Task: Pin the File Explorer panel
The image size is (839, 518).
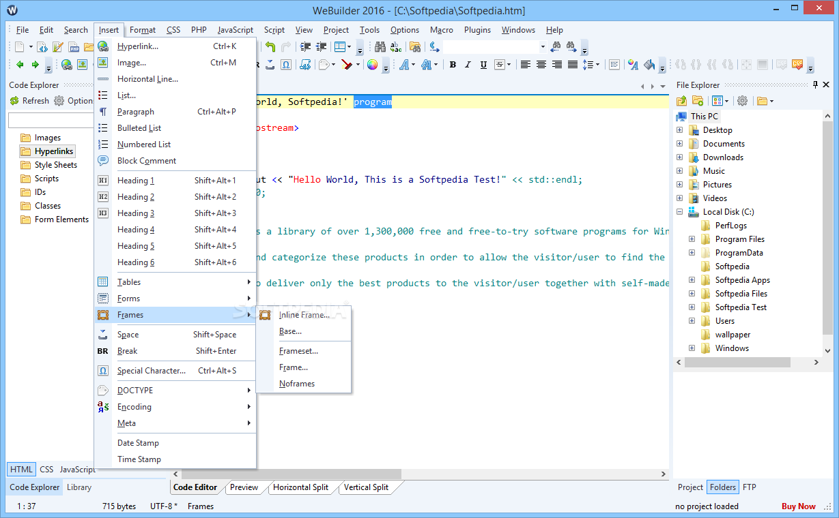Action: [815, 85]
